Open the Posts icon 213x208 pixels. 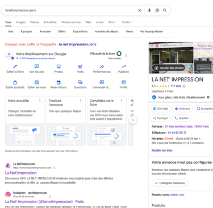click(80, 66)
